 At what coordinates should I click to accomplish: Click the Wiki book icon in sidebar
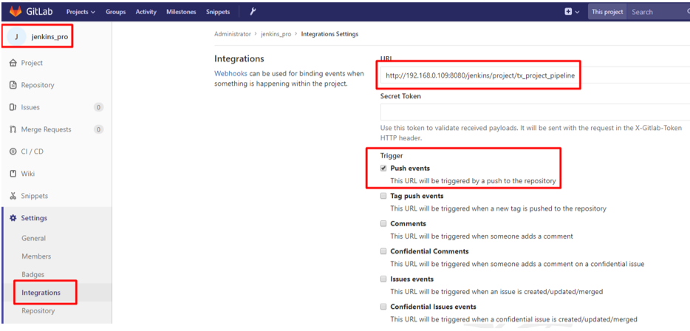[13, 174]
